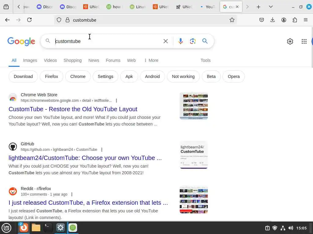Launch the Terminal from the taskbar
The width and height of the screenshot is (313, 234).
click(48, 228)
